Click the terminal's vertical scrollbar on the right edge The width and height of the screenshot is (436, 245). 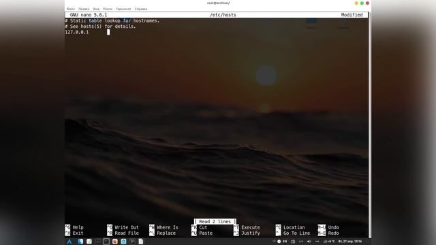pos(369,125)
